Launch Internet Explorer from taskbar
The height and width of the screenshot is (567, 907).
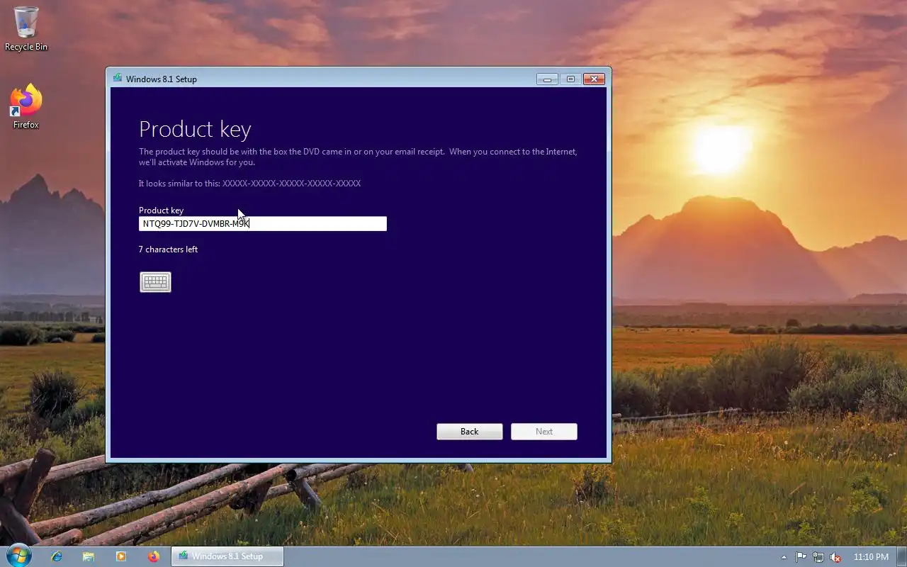tap(57, 556)
